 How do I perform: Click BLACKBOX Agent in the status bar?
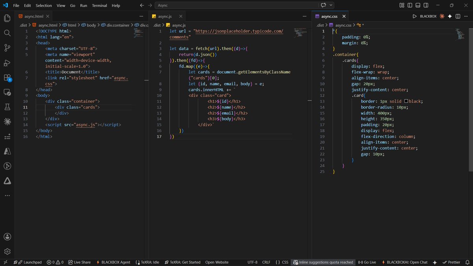point(113,262)
